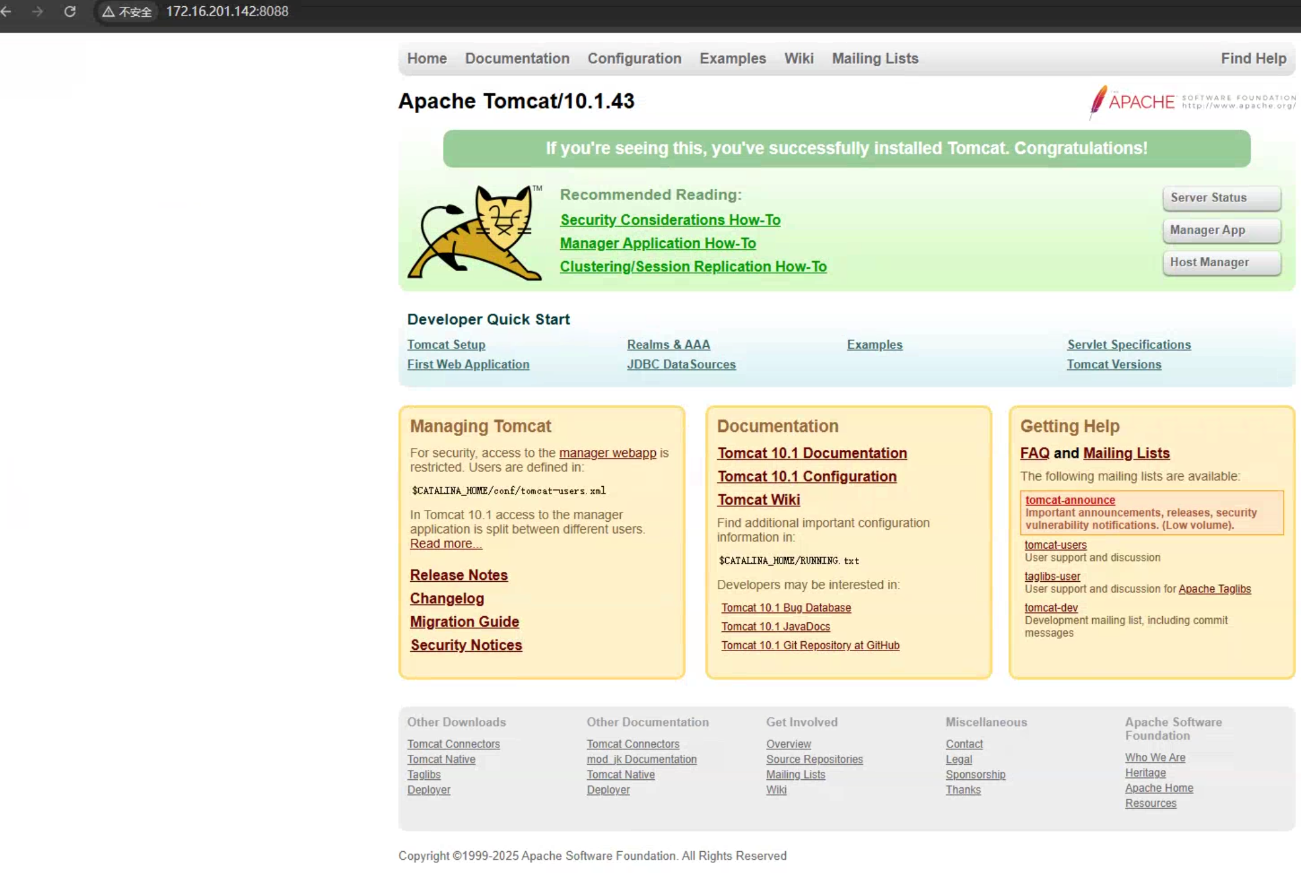This screenshot has height=873, width=1301.
Task: Open Tomcat Setup link
Action: pyautogui.click(x=446, y=344)
